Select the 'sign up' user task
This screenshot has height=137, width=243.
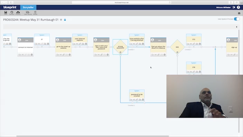[232, 47]
